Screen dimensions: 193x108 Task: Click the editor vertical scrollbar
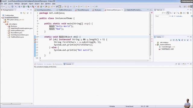click(150, 35)
